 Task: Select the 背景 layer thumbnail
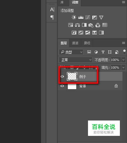click(72, 86)
